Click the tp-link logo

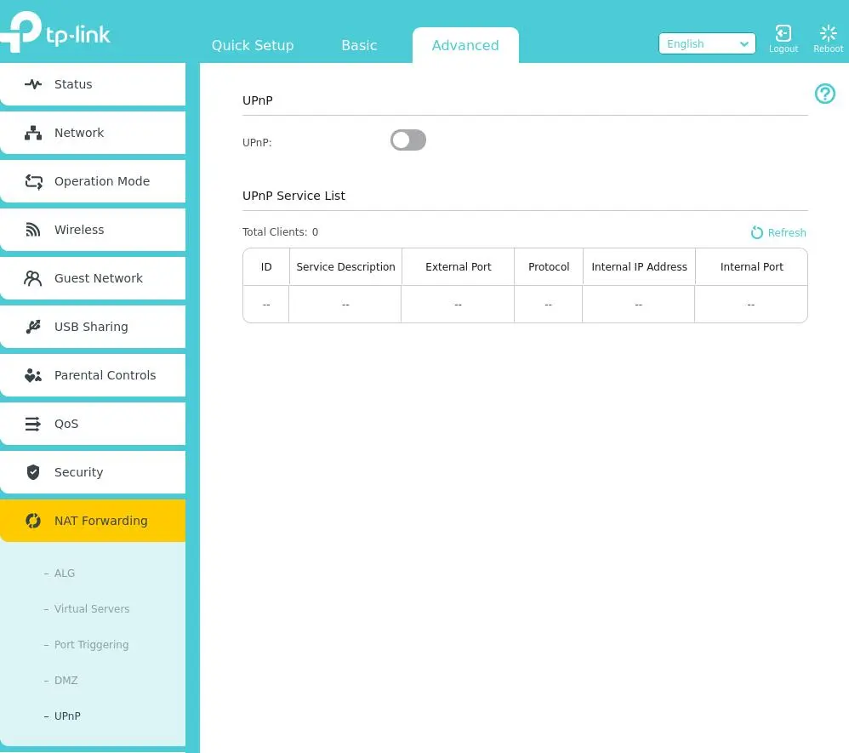[55, 32]
